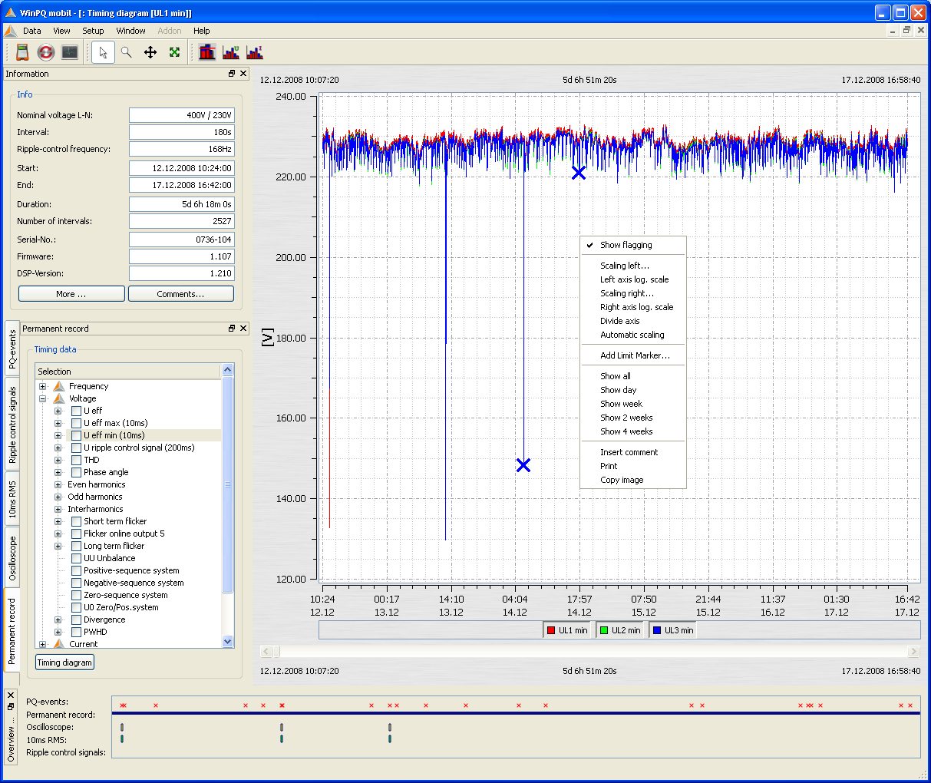Image resolution: width=931 pixels, height=783 pixels.
Task: Enable the U eff checkbox
Action: (x=76, y=411)
